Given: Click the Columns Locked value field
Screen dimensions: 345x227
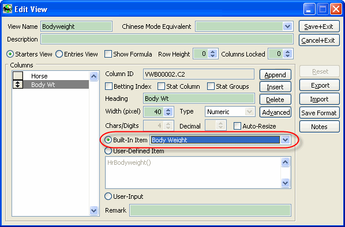Looking at the screenshot, I should coord(276,54).
